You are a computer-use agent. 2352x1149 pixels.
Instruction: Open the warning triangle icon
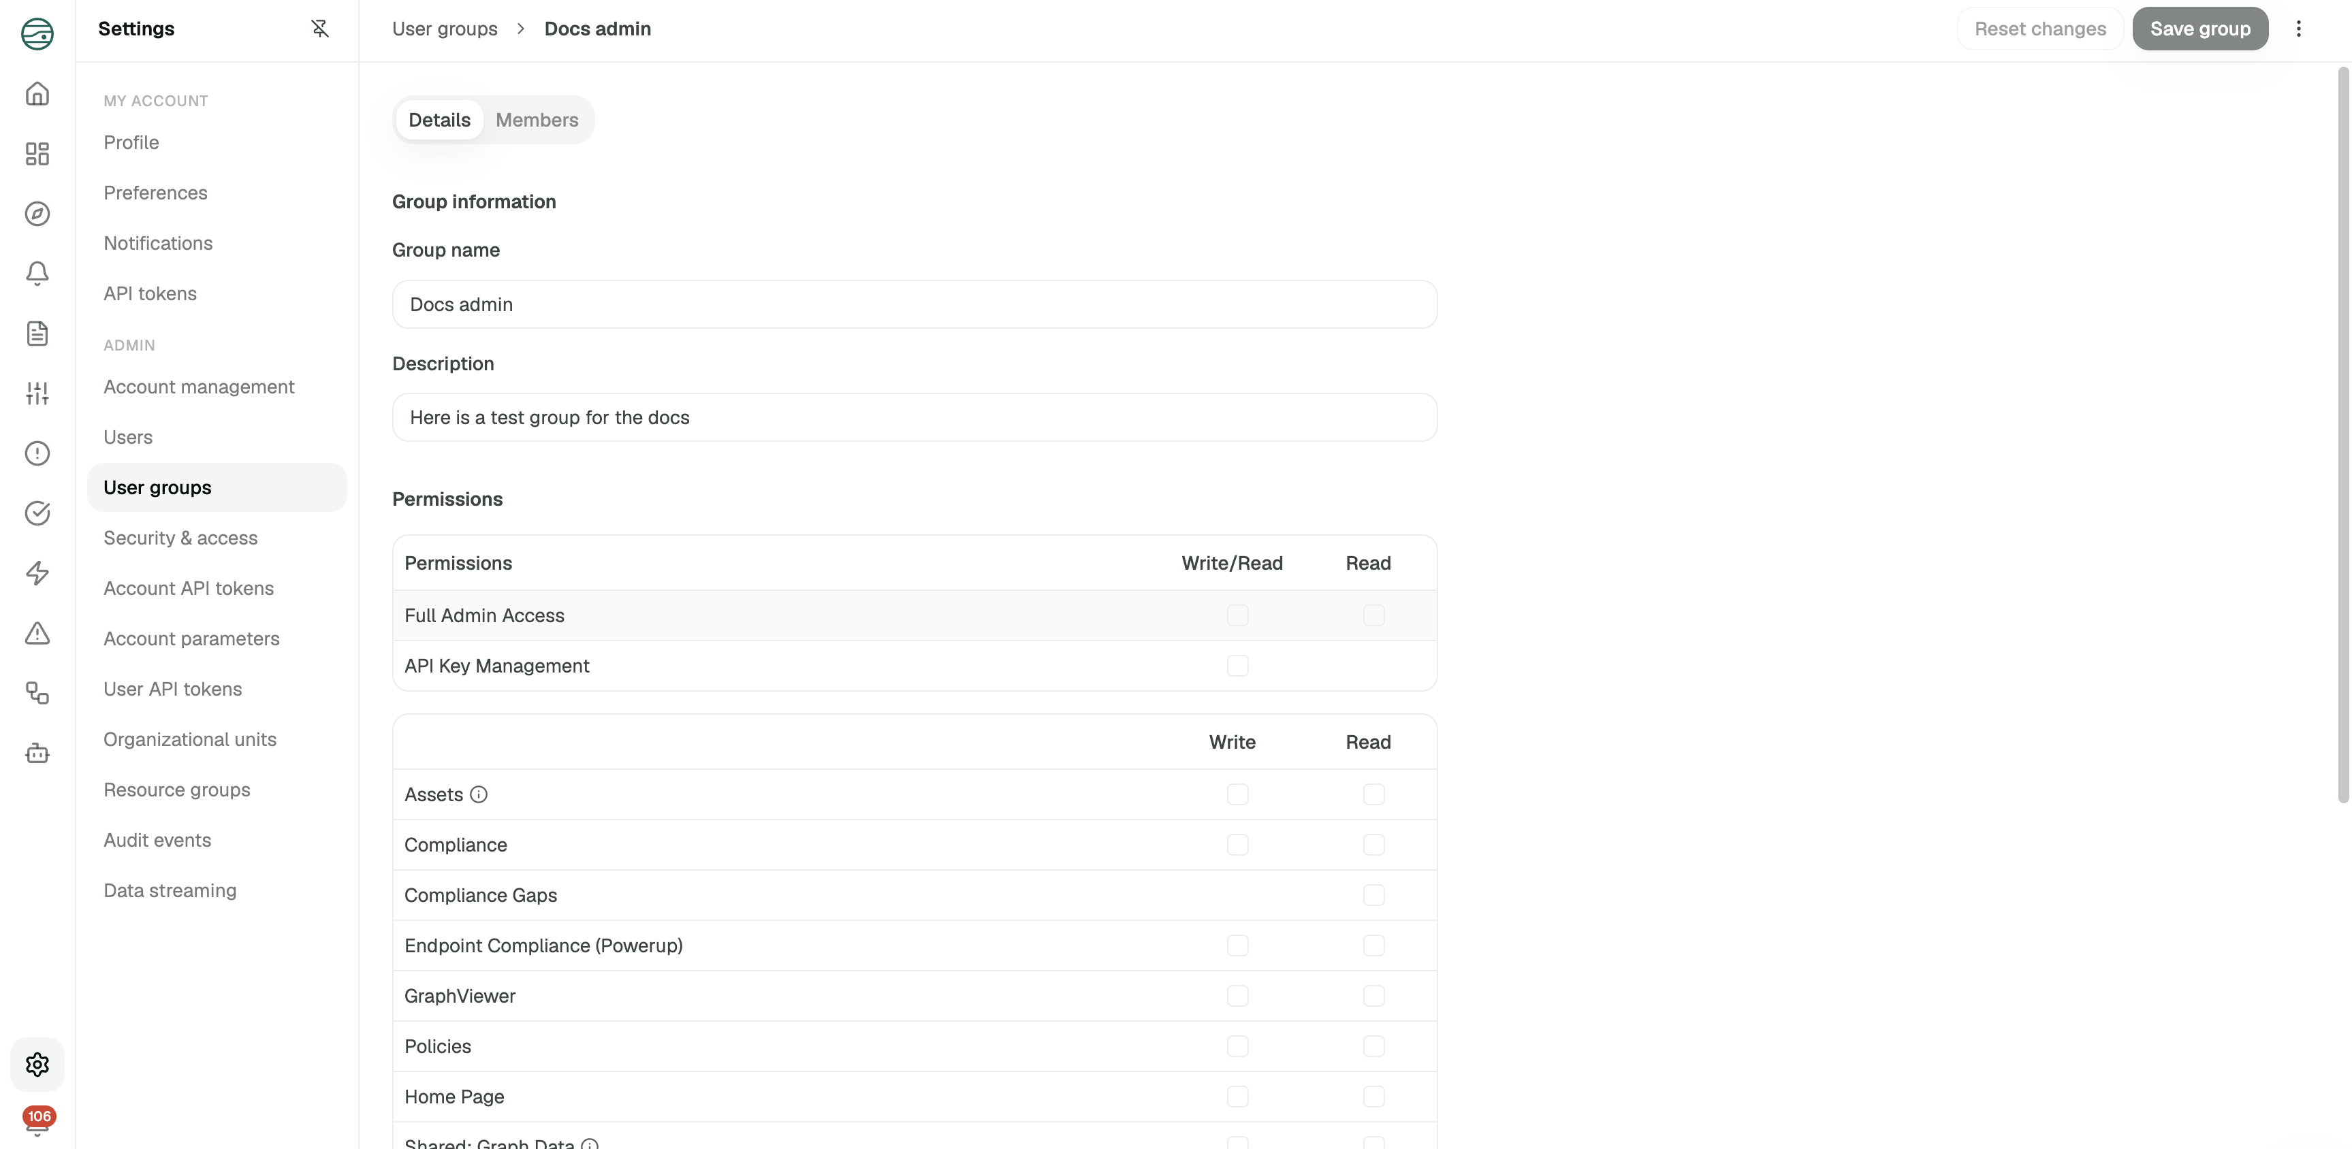coord(37,633)
